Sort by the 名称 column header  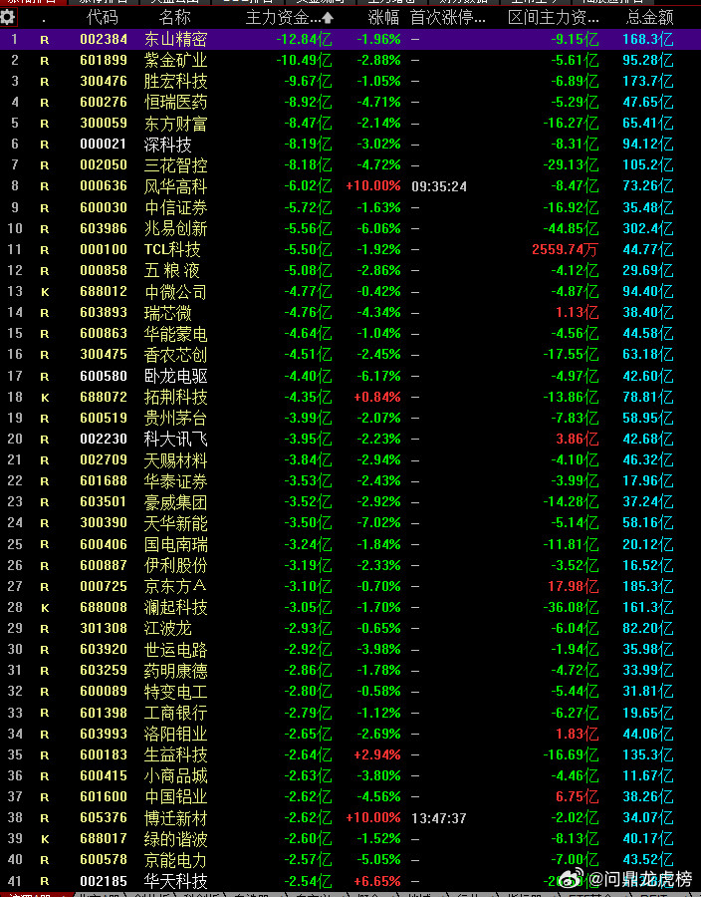point(175,18)
